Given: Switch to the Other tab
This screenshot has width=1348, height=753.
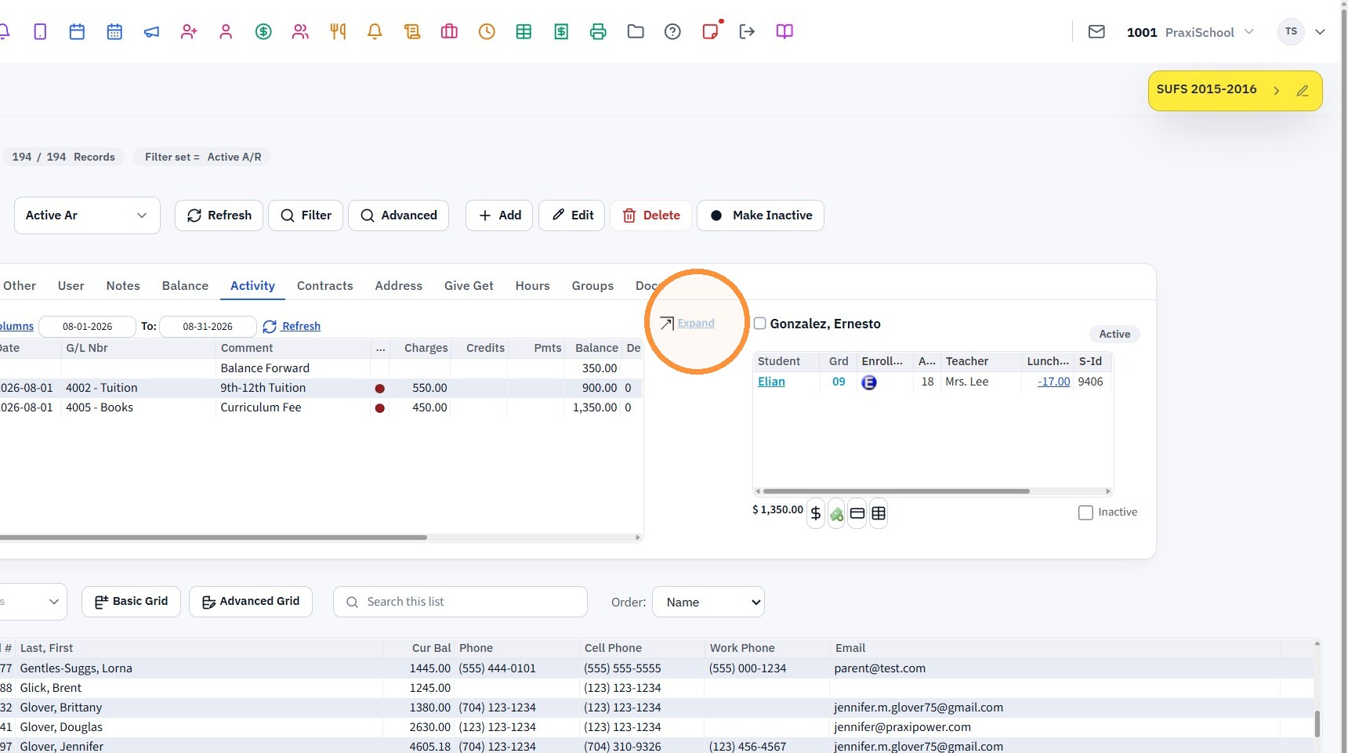Looking at the screenshot, I should (x=20, y=286).
